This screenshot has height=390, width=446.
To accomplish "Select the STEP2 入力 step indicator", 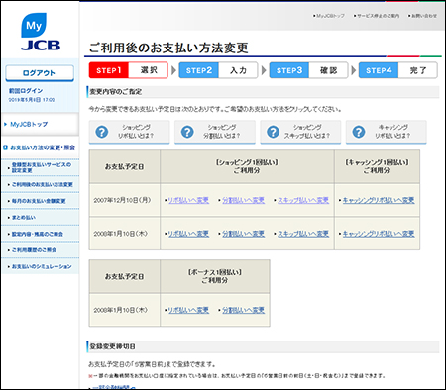I will tap(218, 70).
